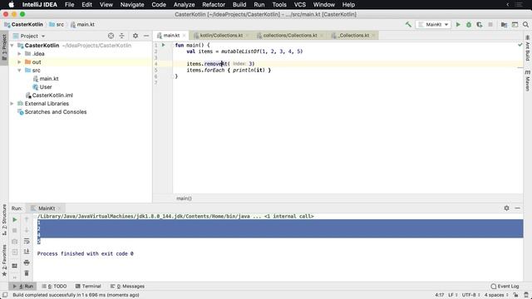The width and height of the screenshot is (532, 299).
Task: Click CasterKotlin breadcrumb in navigation bar
Action: click(24, 24)
